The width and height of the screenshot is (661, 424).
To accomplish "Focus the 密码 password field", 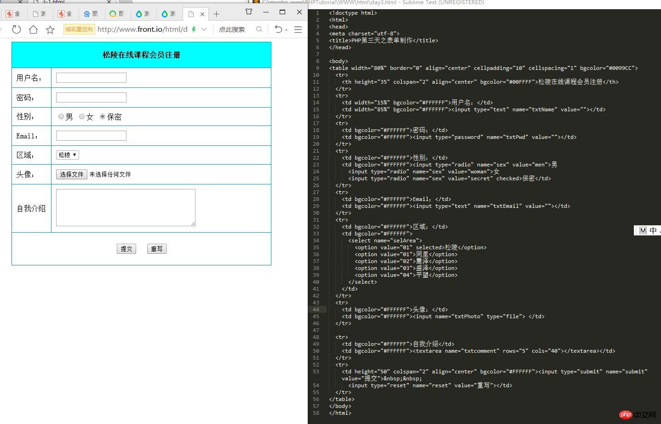I will click(x=91, y=97).
